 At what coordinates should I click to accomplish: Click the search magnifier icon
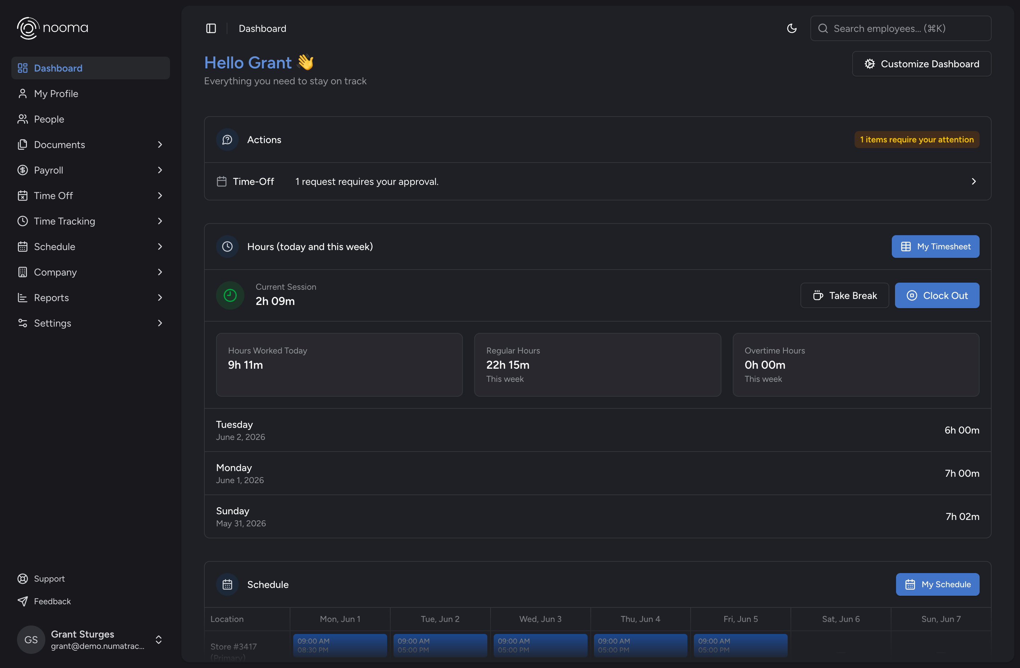point(823,28)
